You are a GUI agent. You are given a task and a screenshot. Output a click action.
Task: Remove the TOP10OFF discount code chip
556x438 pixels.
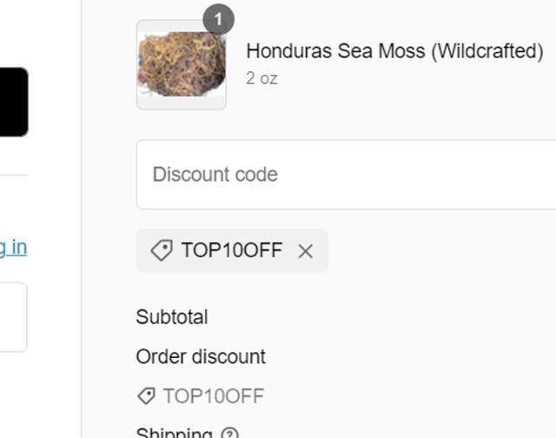pyautogui.click(x=305, y=251)
